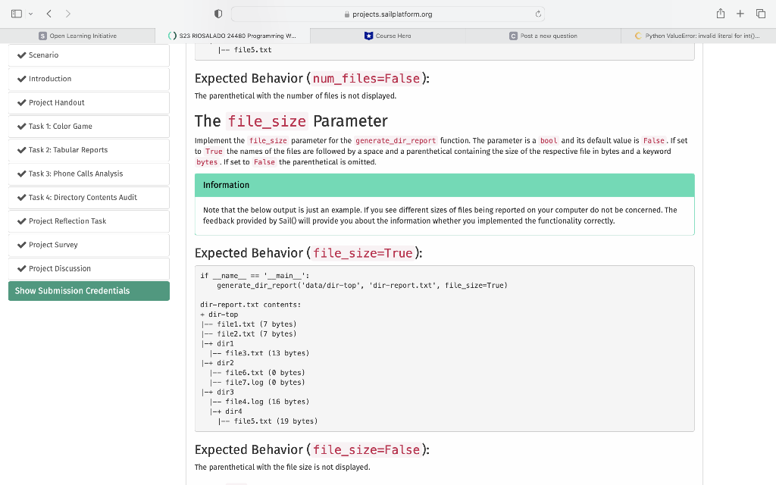Screen dimensions: 776x485
Task: Go forward to the next page
Action: click(67, 14)
